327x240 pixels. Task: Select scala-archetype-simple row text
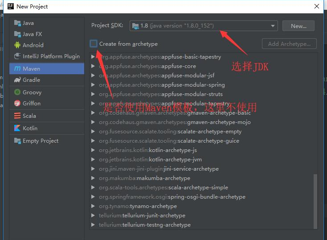163,188
